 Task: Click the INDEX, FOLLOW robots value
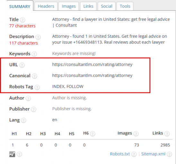(68, 86)
